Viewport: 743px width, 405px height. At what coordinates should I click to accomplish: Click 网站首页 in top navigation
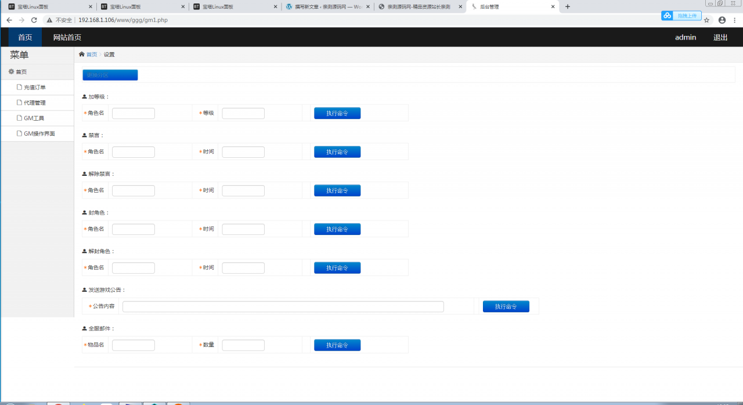67,37
